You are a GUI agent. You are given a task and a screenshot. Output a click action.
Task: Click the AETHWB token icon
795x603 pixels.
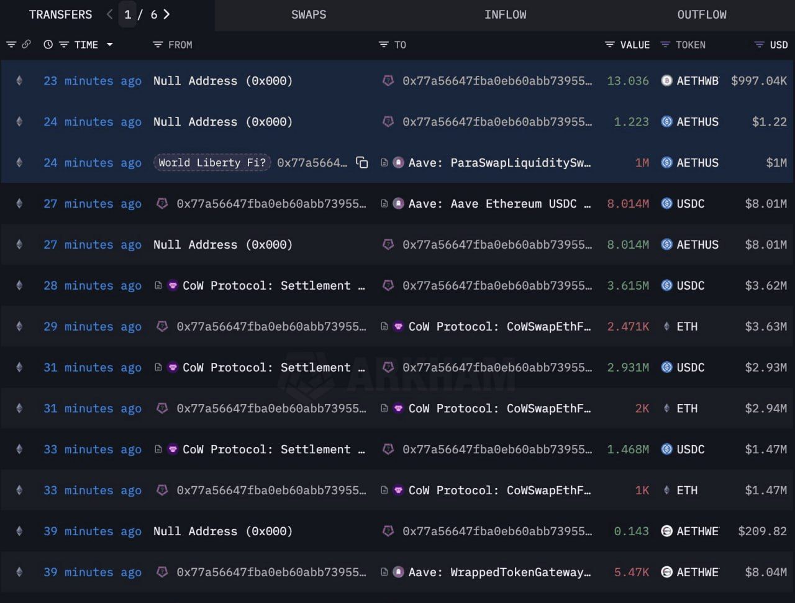tap(666, 81)
